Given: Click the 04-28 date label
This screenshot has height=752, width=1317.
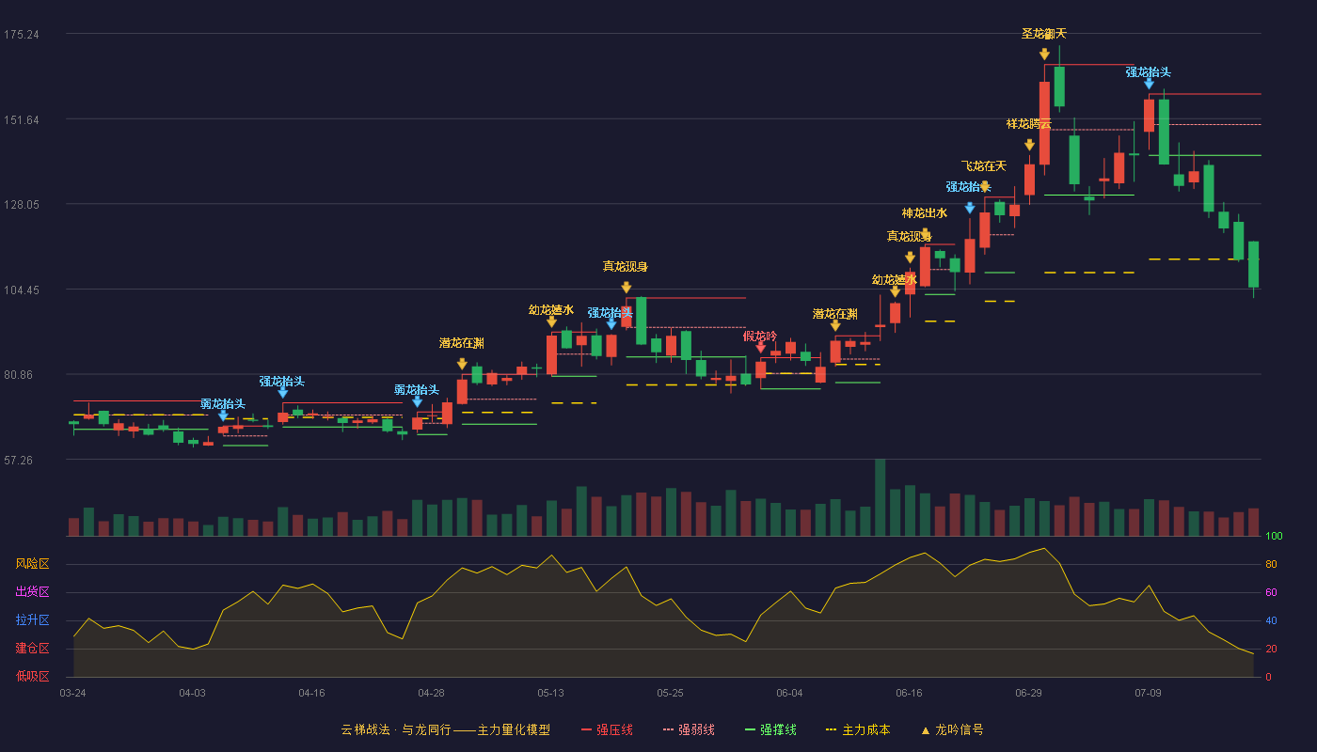Looking at the screenshot, I should coord(431,693).
